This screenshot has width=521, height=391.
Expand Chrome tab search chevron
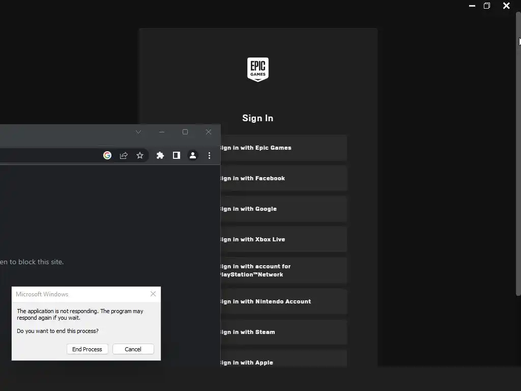pos(138,132)
